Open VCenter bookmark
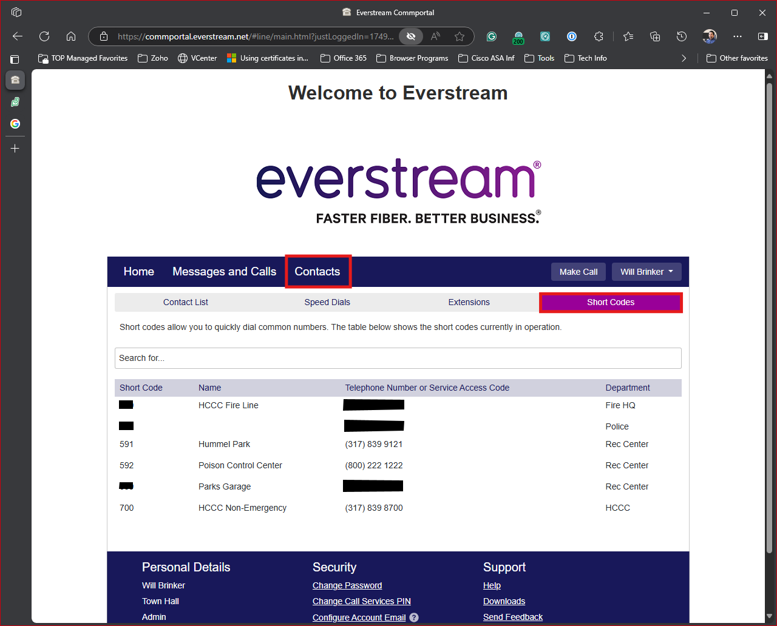The image size is (777, 626). coord(197,58)
